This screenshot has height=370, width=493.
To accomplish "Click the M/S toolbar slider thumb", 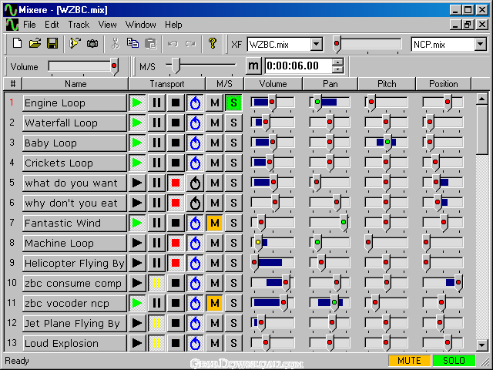I will point(176,66).
